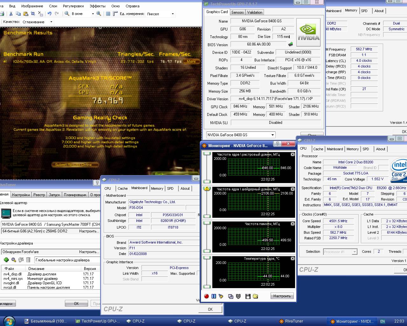
Task: Select the nv4_disp.dll row in driver files list
Action: 50,274
